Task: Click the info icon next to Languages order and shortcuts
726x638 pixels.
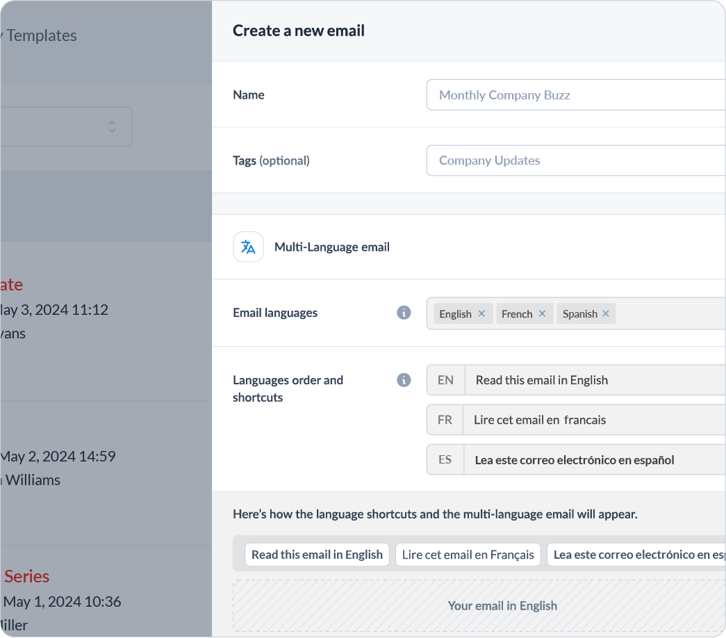Action: point(404,380)
